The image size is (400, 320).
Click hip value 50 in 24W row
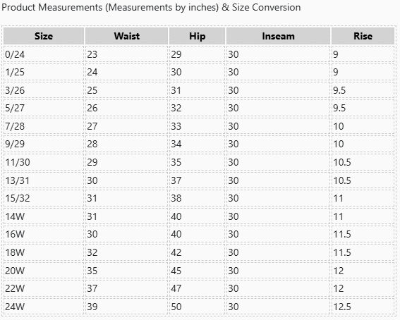click(x=197, y=306)
